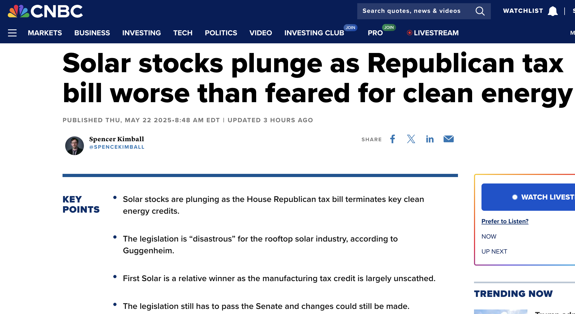Open the Video section
This screenshot has height=314, width=575.
261,33
